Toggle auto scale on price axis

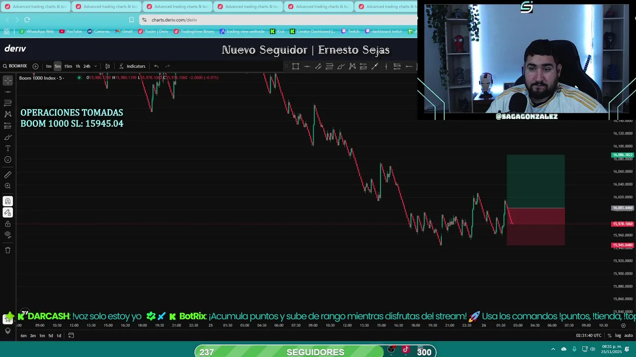point(629,336)
